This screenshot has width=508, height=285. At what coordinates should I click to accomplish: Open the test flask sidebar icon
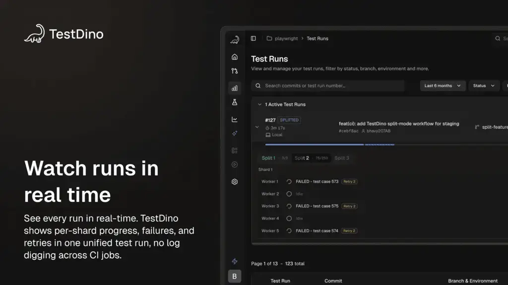[x=235, y=102]
